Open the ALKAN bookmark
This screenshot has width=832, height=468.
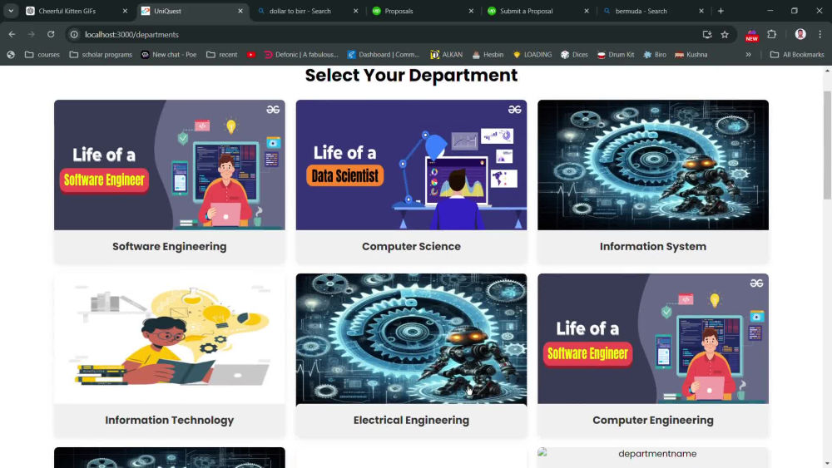[446, 55]
